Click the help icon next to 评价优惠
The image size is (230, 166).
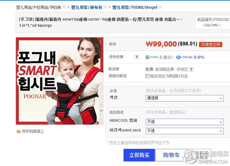pyautogui.click(x=136, y=57)
